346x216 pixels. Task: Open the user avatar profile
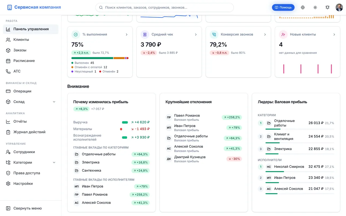tap(339, 8)
